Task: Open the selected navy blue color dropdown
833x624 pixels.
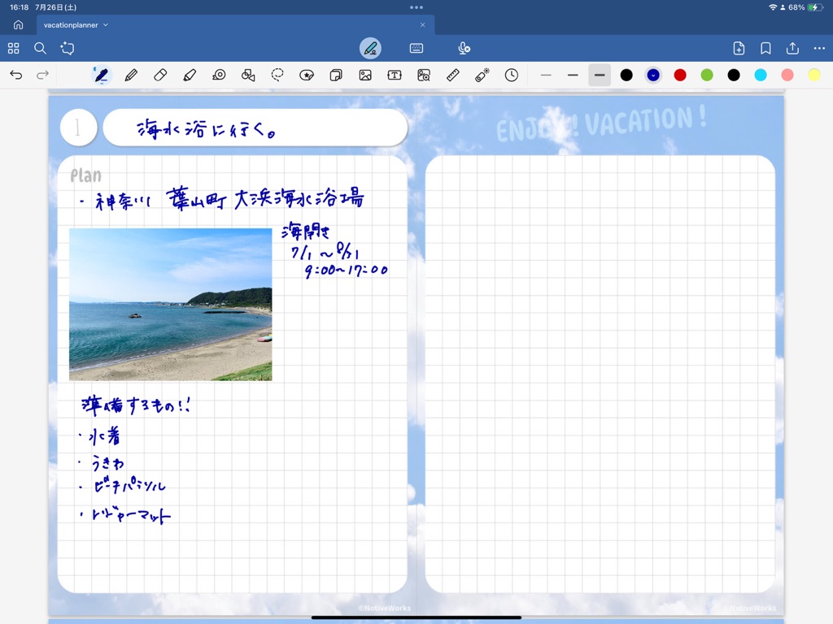Action: 653,76
